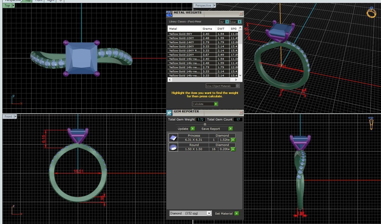Click the Calculate button in Metal Weights
The width and height of the screenshot is (381, 224).
(x=205, y=104)
